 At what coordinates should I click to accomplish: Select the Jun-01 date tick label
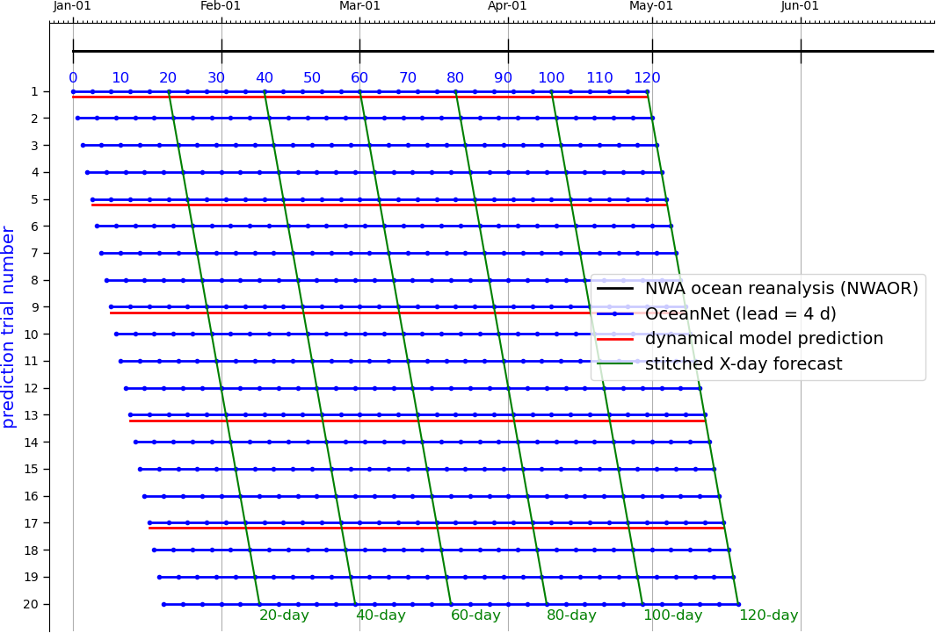coord(800,6)
